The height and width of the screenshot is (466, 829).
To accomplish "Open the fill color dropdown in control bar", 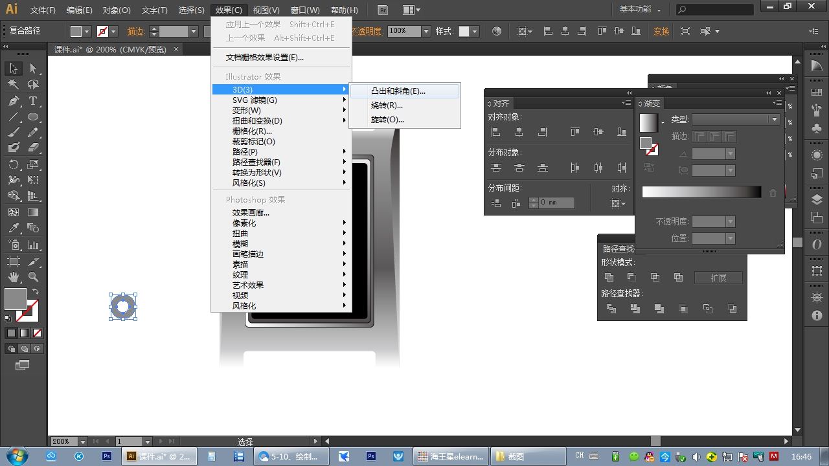I will (x=87, y=31).
